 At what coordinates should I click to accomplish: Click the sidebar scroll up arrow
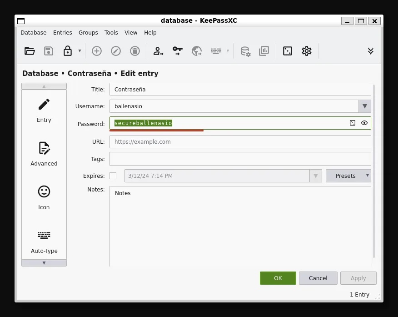[x=44, y=86]
